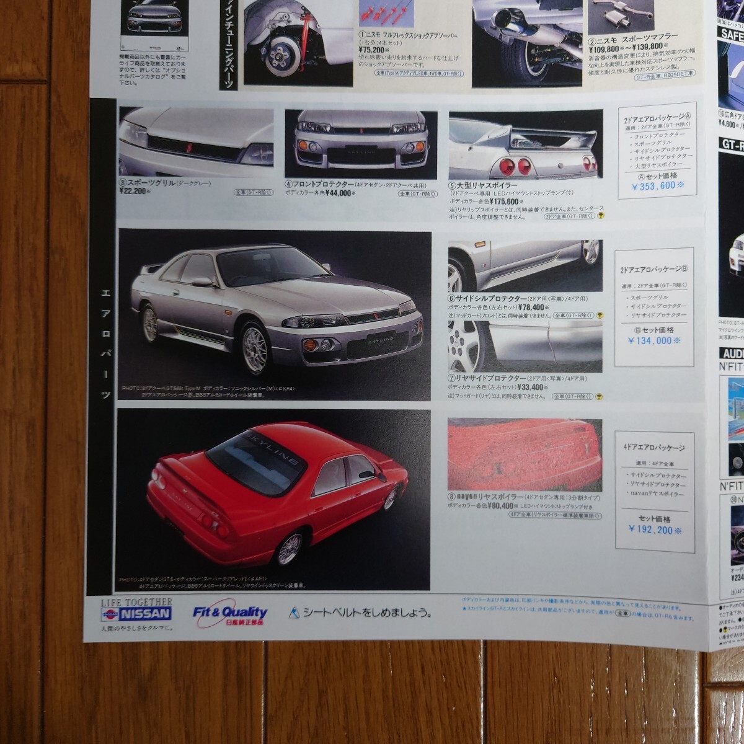
Task: Click the ¥44,000 price
Action: point(341,193)
